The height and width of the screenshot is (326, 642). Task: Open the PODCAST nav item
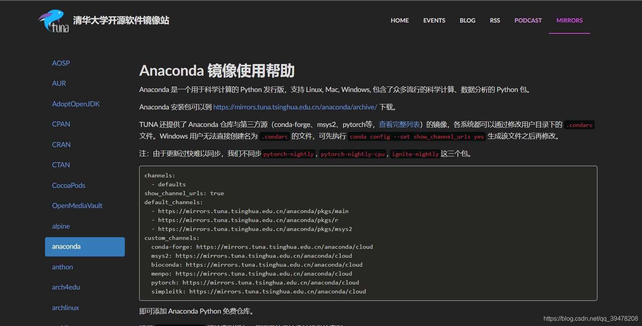pos(528,21)
